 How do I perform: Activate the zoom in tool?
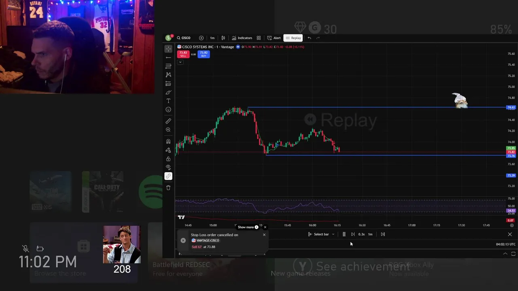(168, 130)
